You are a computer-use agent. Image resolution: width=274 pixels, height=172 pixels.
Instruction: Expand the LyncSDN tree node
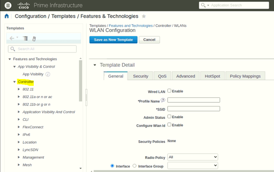[x=19, y=150]
